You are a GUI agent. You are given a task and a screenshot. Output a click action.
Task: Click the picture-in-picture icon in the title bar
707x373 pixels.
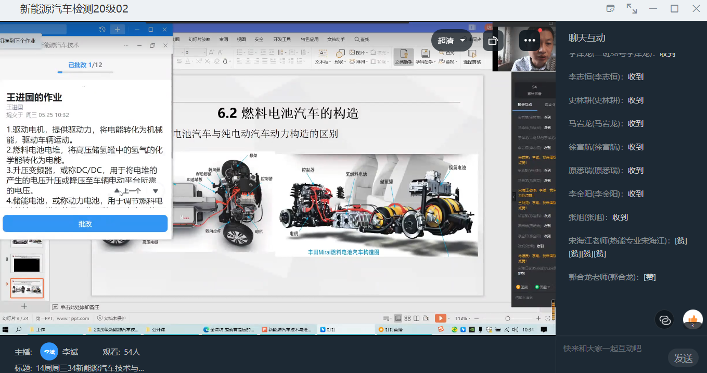pyautogui.click(x=611, y=8)
